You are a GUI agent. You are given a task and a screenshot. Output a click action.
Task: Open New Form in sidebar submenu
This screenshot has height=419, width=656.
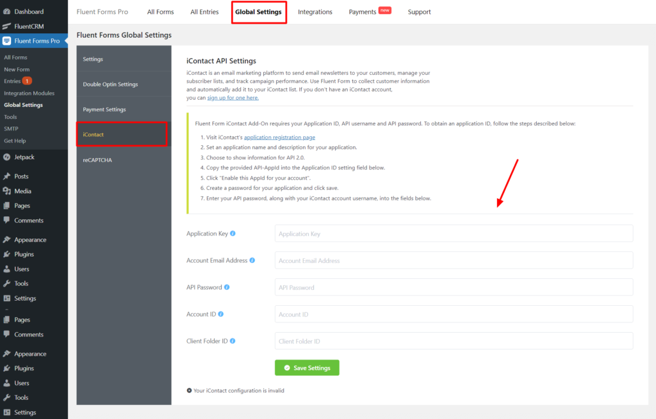pyautogui.click(x=17, y=69)
